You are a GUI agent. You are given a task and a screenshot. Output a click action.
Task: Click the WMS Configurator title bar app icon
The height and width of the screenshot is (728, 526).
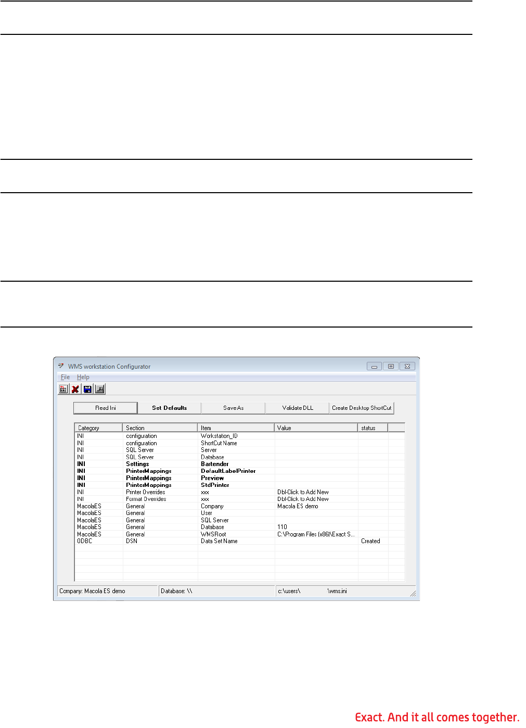pyautogui.click(x=61, y=366)
